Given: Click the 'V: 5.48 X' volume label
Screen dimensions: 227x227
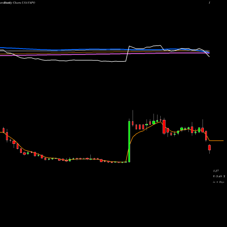Looking at the screenshot, I should coord(219,176).
